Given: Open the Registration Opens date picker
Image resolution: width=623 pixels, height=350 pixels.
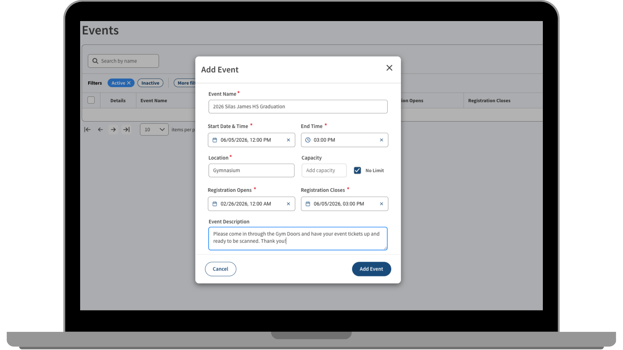Looking at the screenshot, I should (214, 204).
